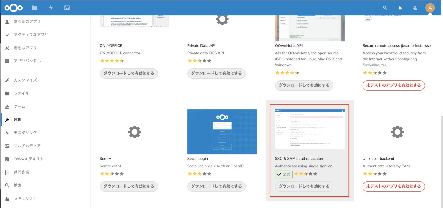Open the ONLYOFFICE screenshot thumbnail
This screenshot has height=208, width=443.
[134, 21]
